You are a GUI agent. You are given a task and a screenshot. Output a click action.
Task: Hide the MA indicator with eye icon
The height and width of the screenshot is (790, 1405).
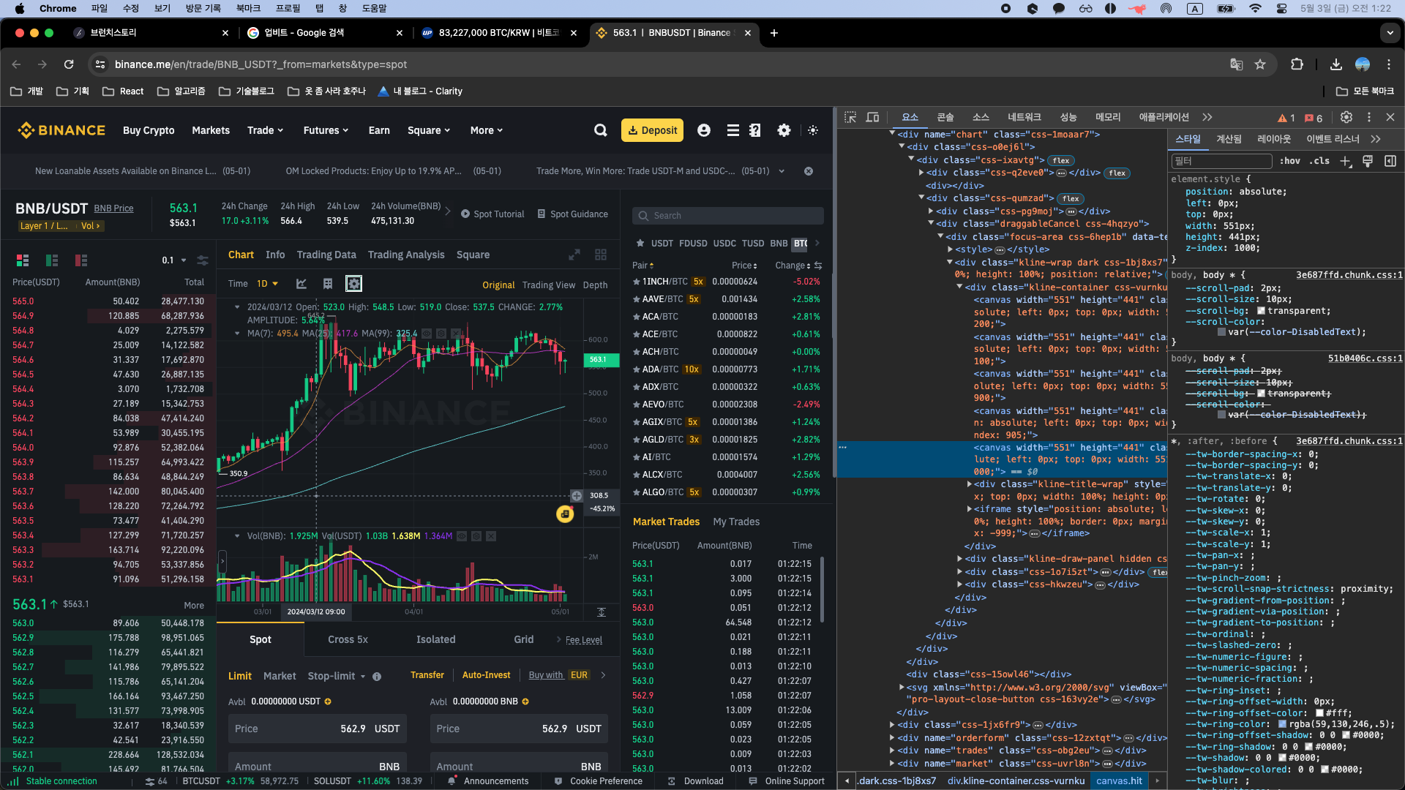[427, 334]
